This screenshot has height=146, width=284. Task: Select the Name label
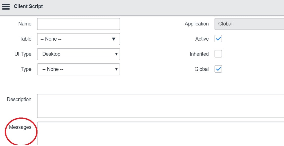click(24, 24)
